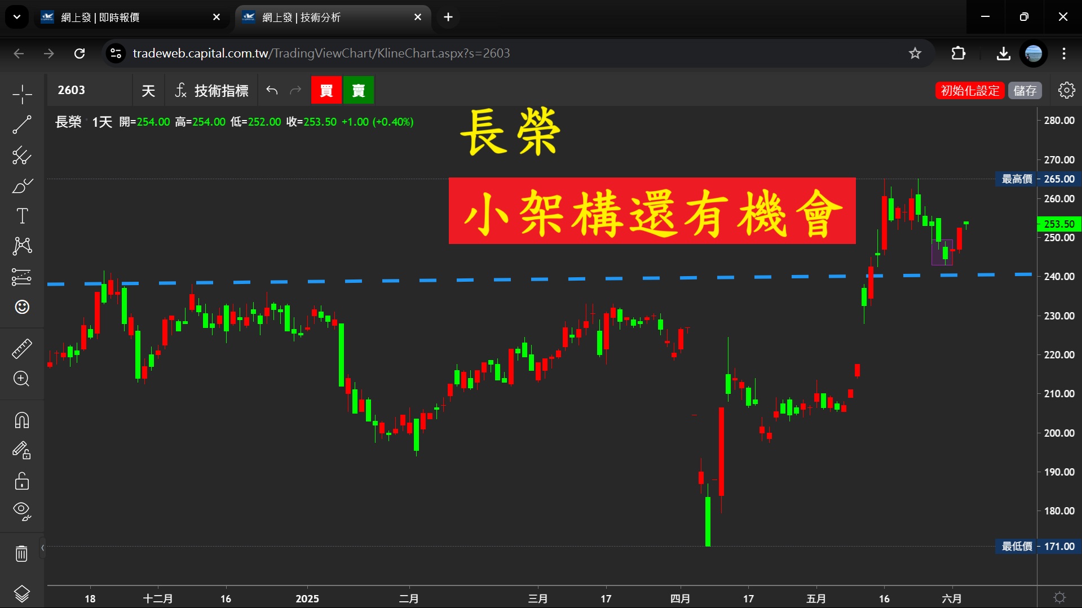The height and width of the screenshot is (608, 1082).
Task: Open the tab search dropdown arrow
Action: click(x=17, y=17)
